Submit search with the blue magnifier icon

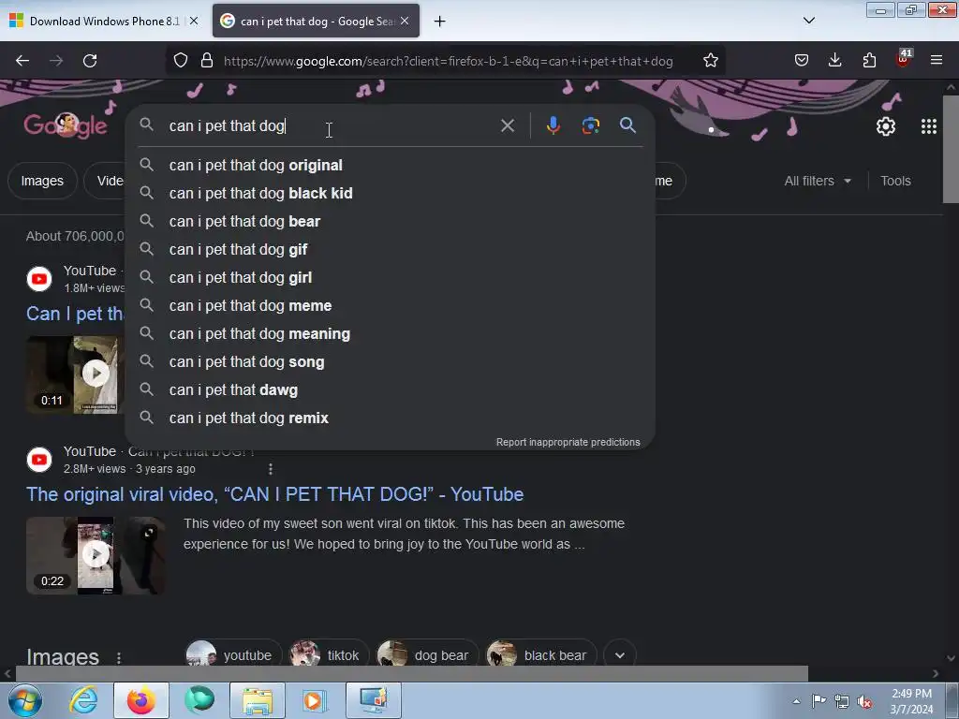pyautogui.click(x=627, y=125)
